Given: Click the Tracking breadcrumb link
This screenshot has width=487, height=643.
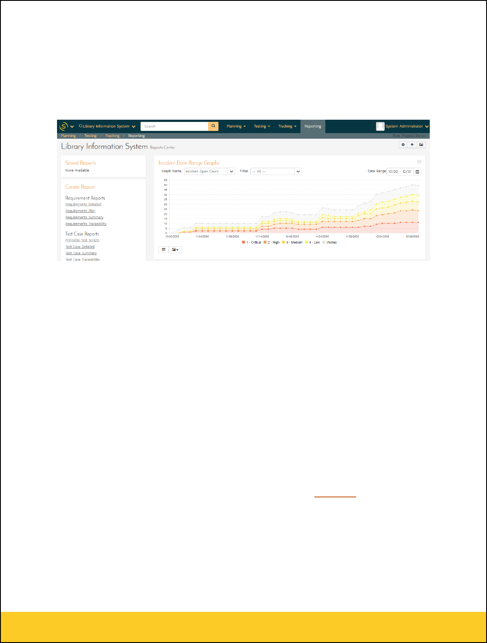Looking at the screenshot, I should pyautogui.click(x=112, y=136).
